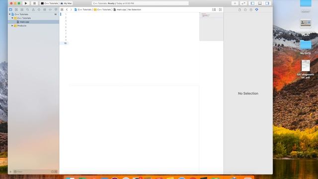Click C++ Tutorials project in the jump bar
The width and height of the screenshot is (318, 179).
83,9
